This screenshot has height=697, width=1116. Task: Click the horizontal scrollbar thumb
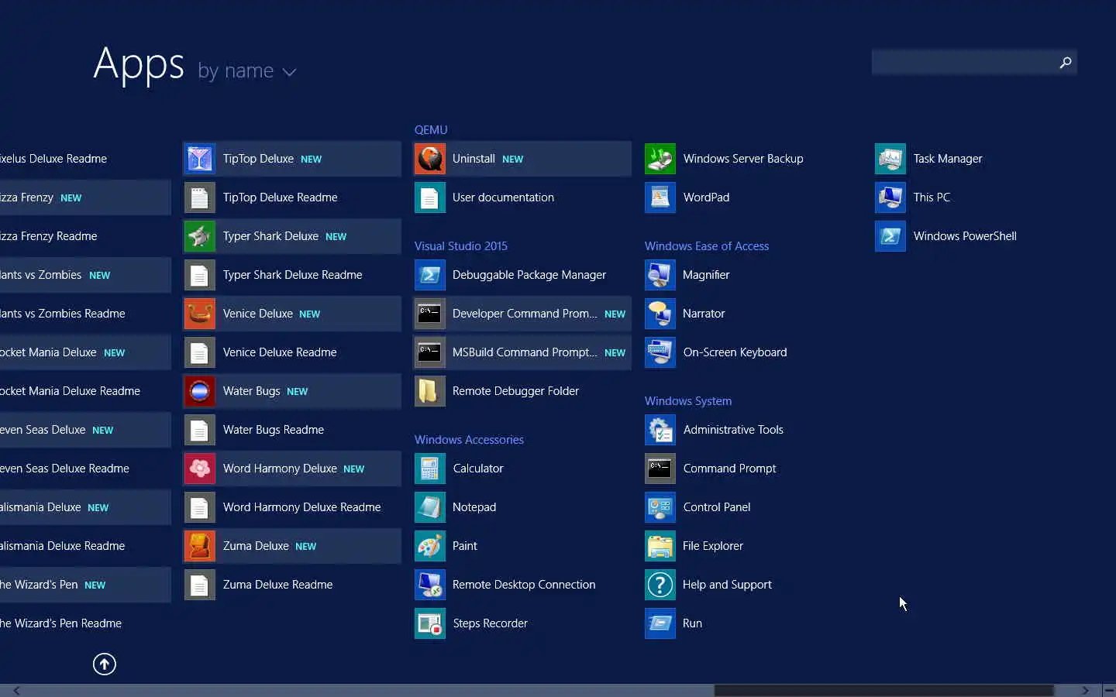tap(883, 690)
